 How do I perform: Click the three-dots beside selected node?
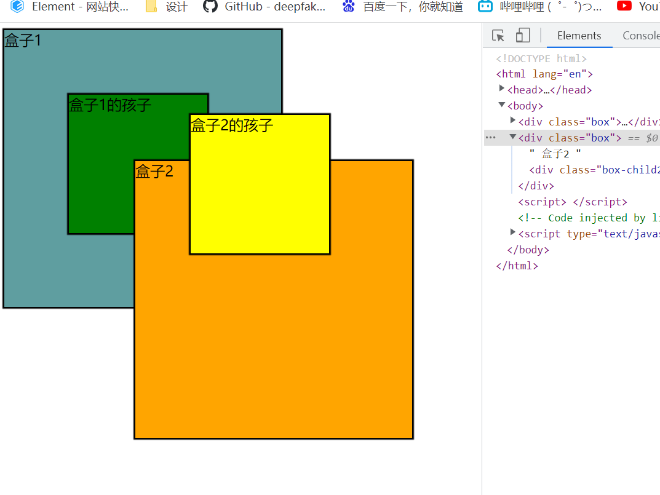(x=491, y=138)
